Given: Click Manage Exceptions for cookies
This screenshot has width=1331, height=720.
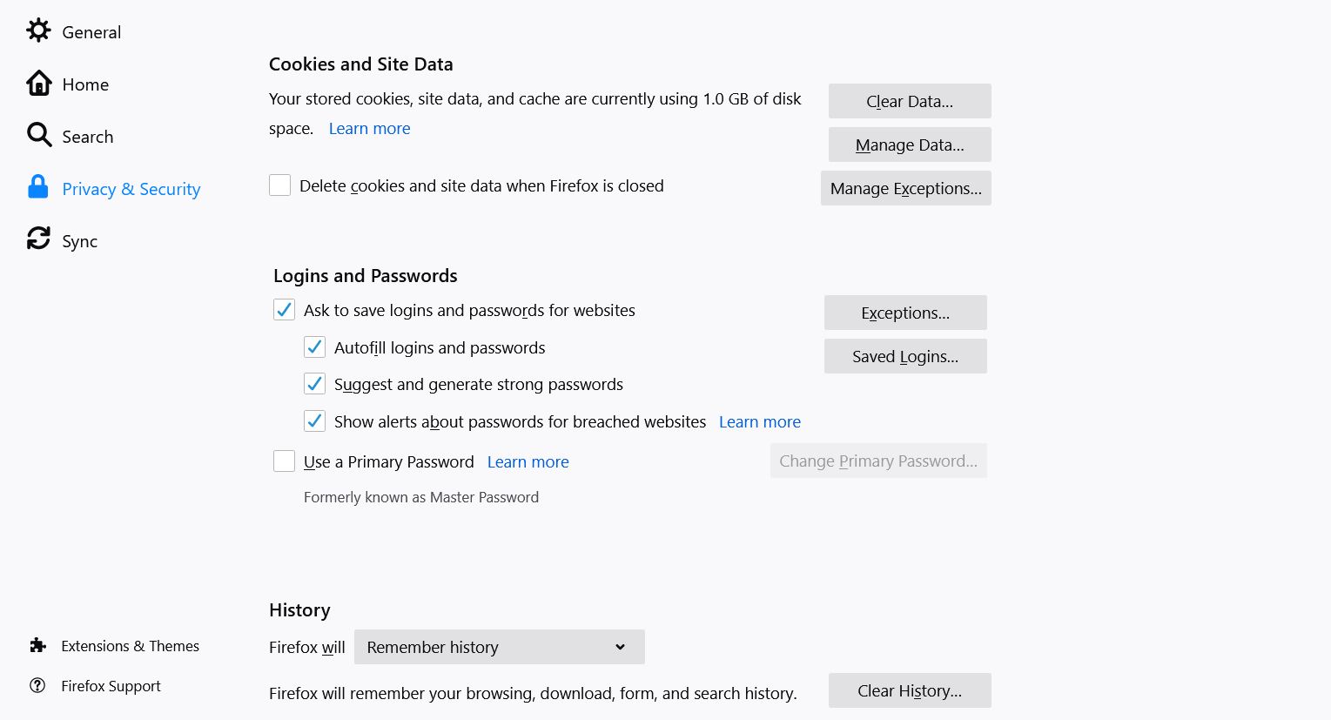Looking at the screenshot, I should [x=906, y=188].
